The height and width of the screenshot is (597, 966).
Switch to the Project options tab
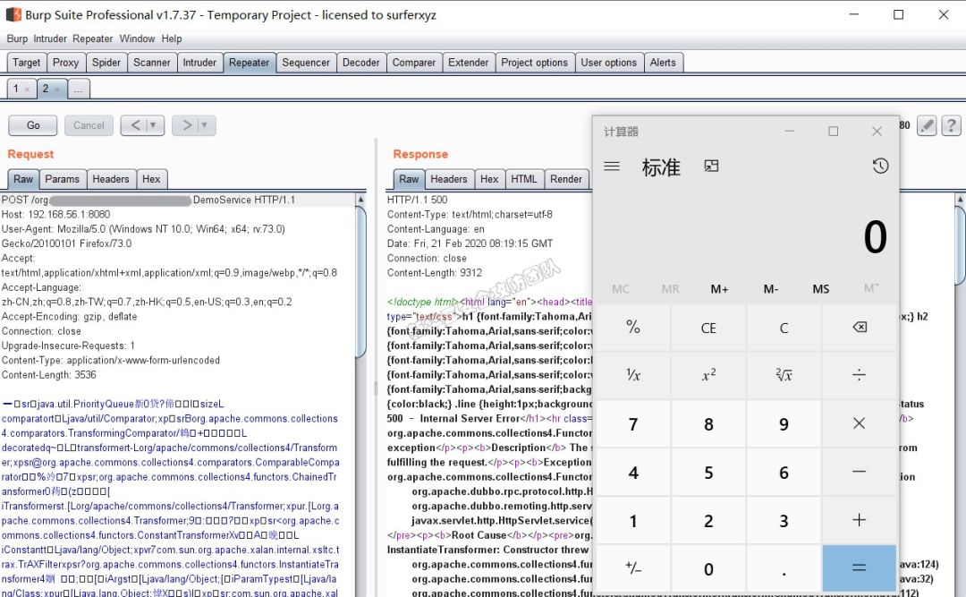[534, 63]
